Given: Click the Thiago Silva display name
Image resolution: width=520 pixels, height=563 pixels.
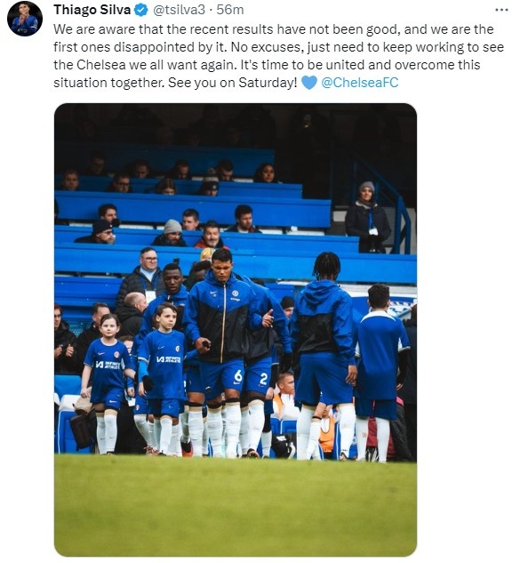Looking at the screenshot, I should click(92, 10).
